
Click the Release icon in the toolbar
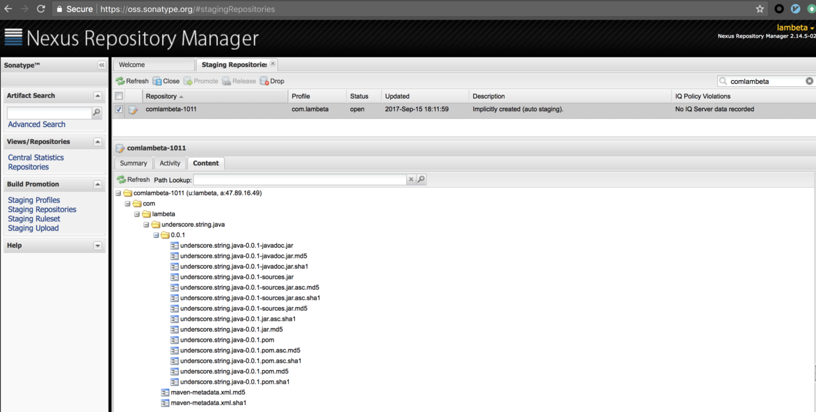(226, 81)
